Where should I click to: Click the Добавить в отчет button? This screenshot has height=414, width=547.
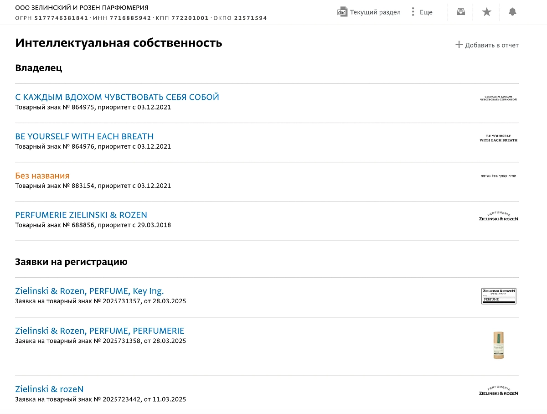pos(491,45)
